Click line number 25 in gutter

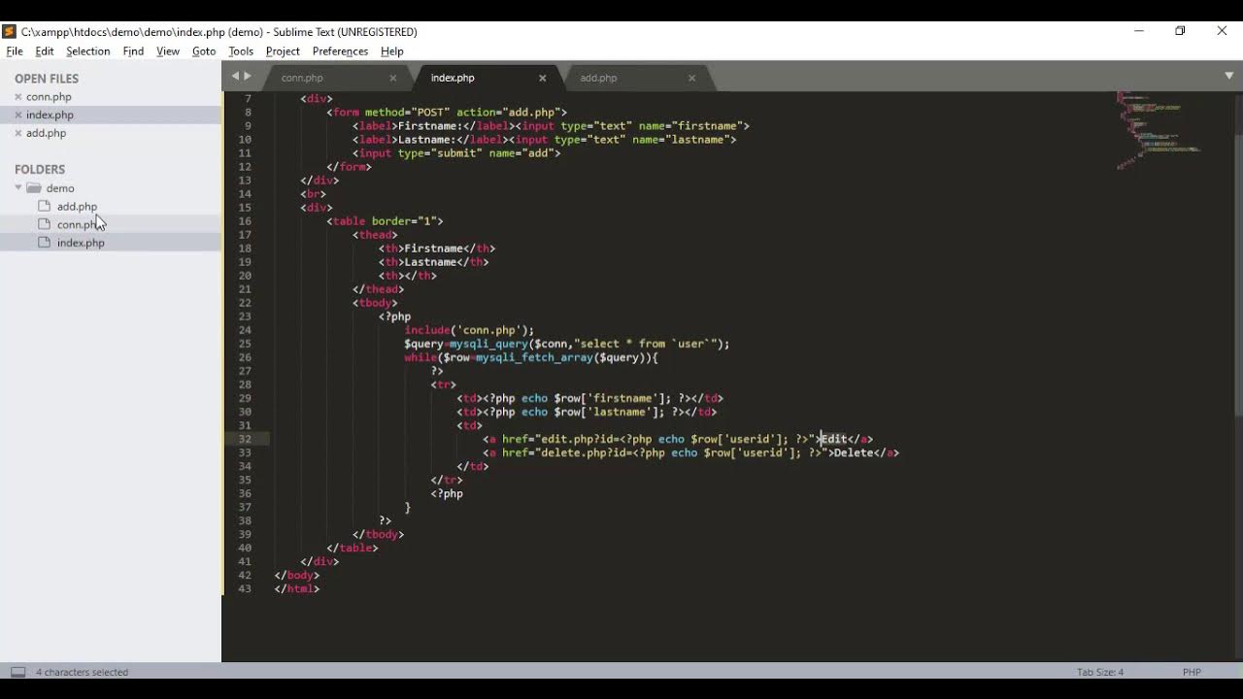245,344
